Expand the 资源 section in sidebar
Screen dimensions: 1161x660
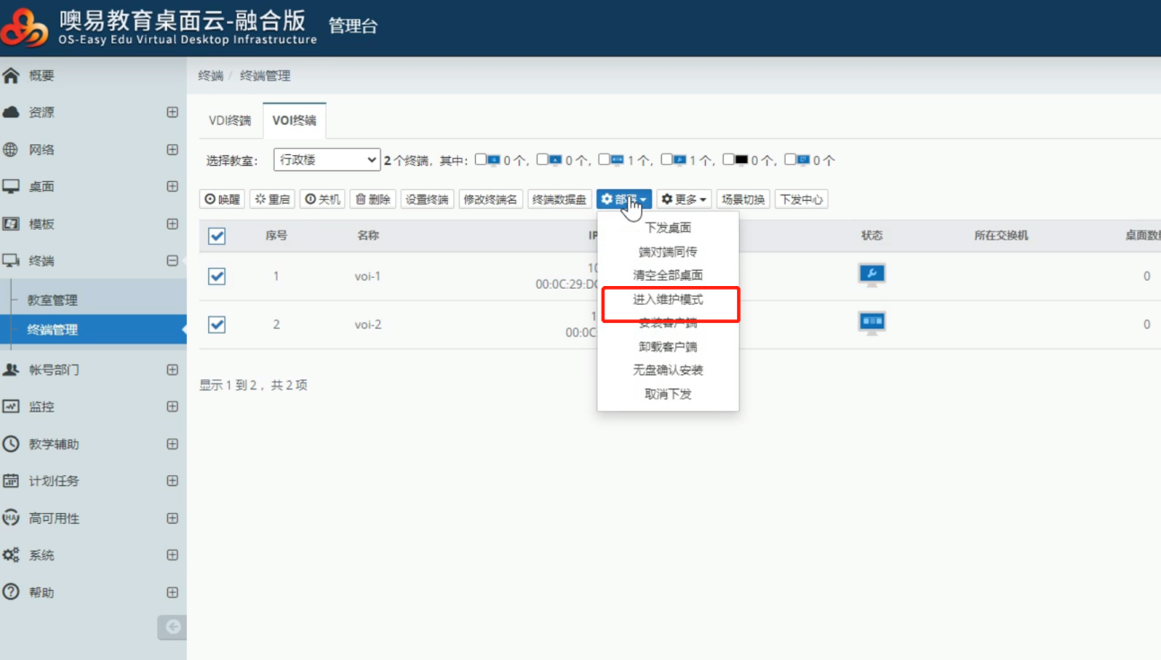coord(172,113)
